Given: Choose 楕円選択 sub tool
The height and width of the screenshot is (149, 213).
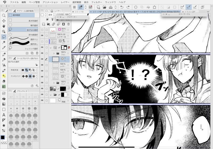Looking at the screenshot, I should [23, 25].
